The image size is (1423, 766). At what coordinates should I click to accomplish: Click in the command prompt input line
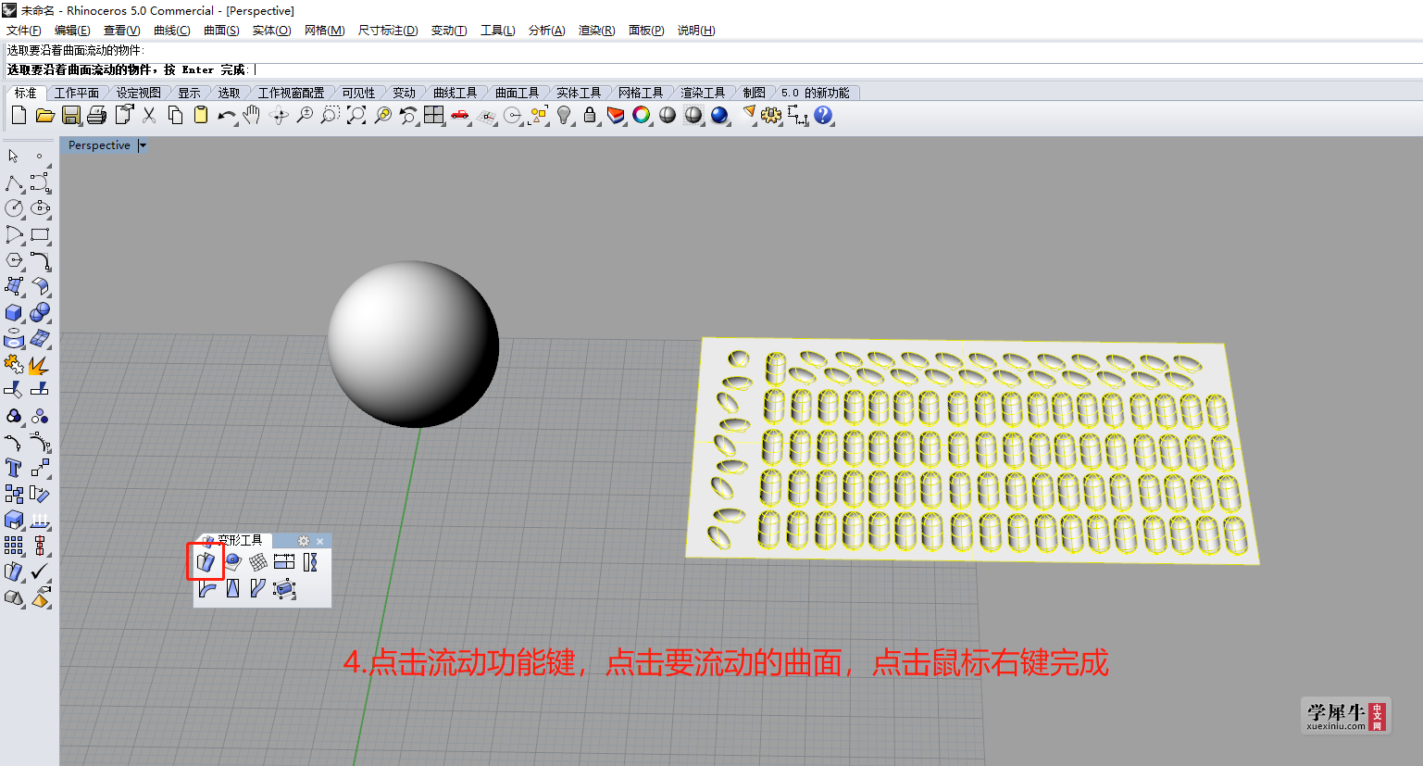[711, 69]
